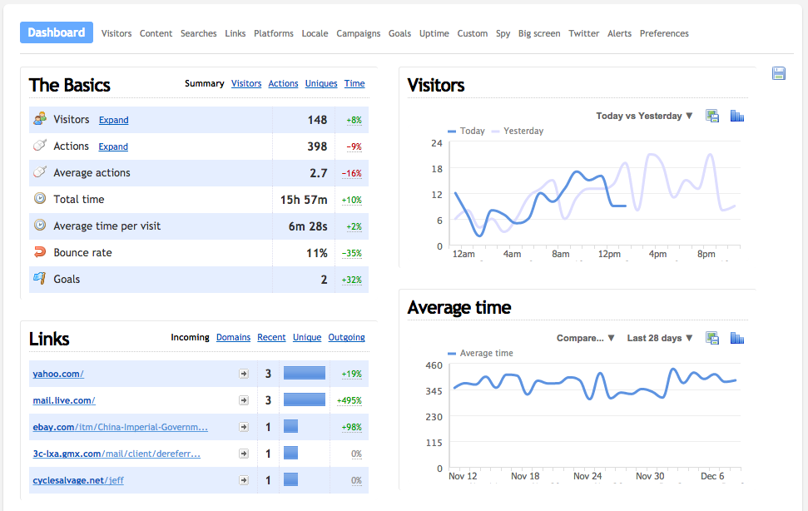
Task: Click the disk save icon at top right
Action: click(x=779, y=73)
